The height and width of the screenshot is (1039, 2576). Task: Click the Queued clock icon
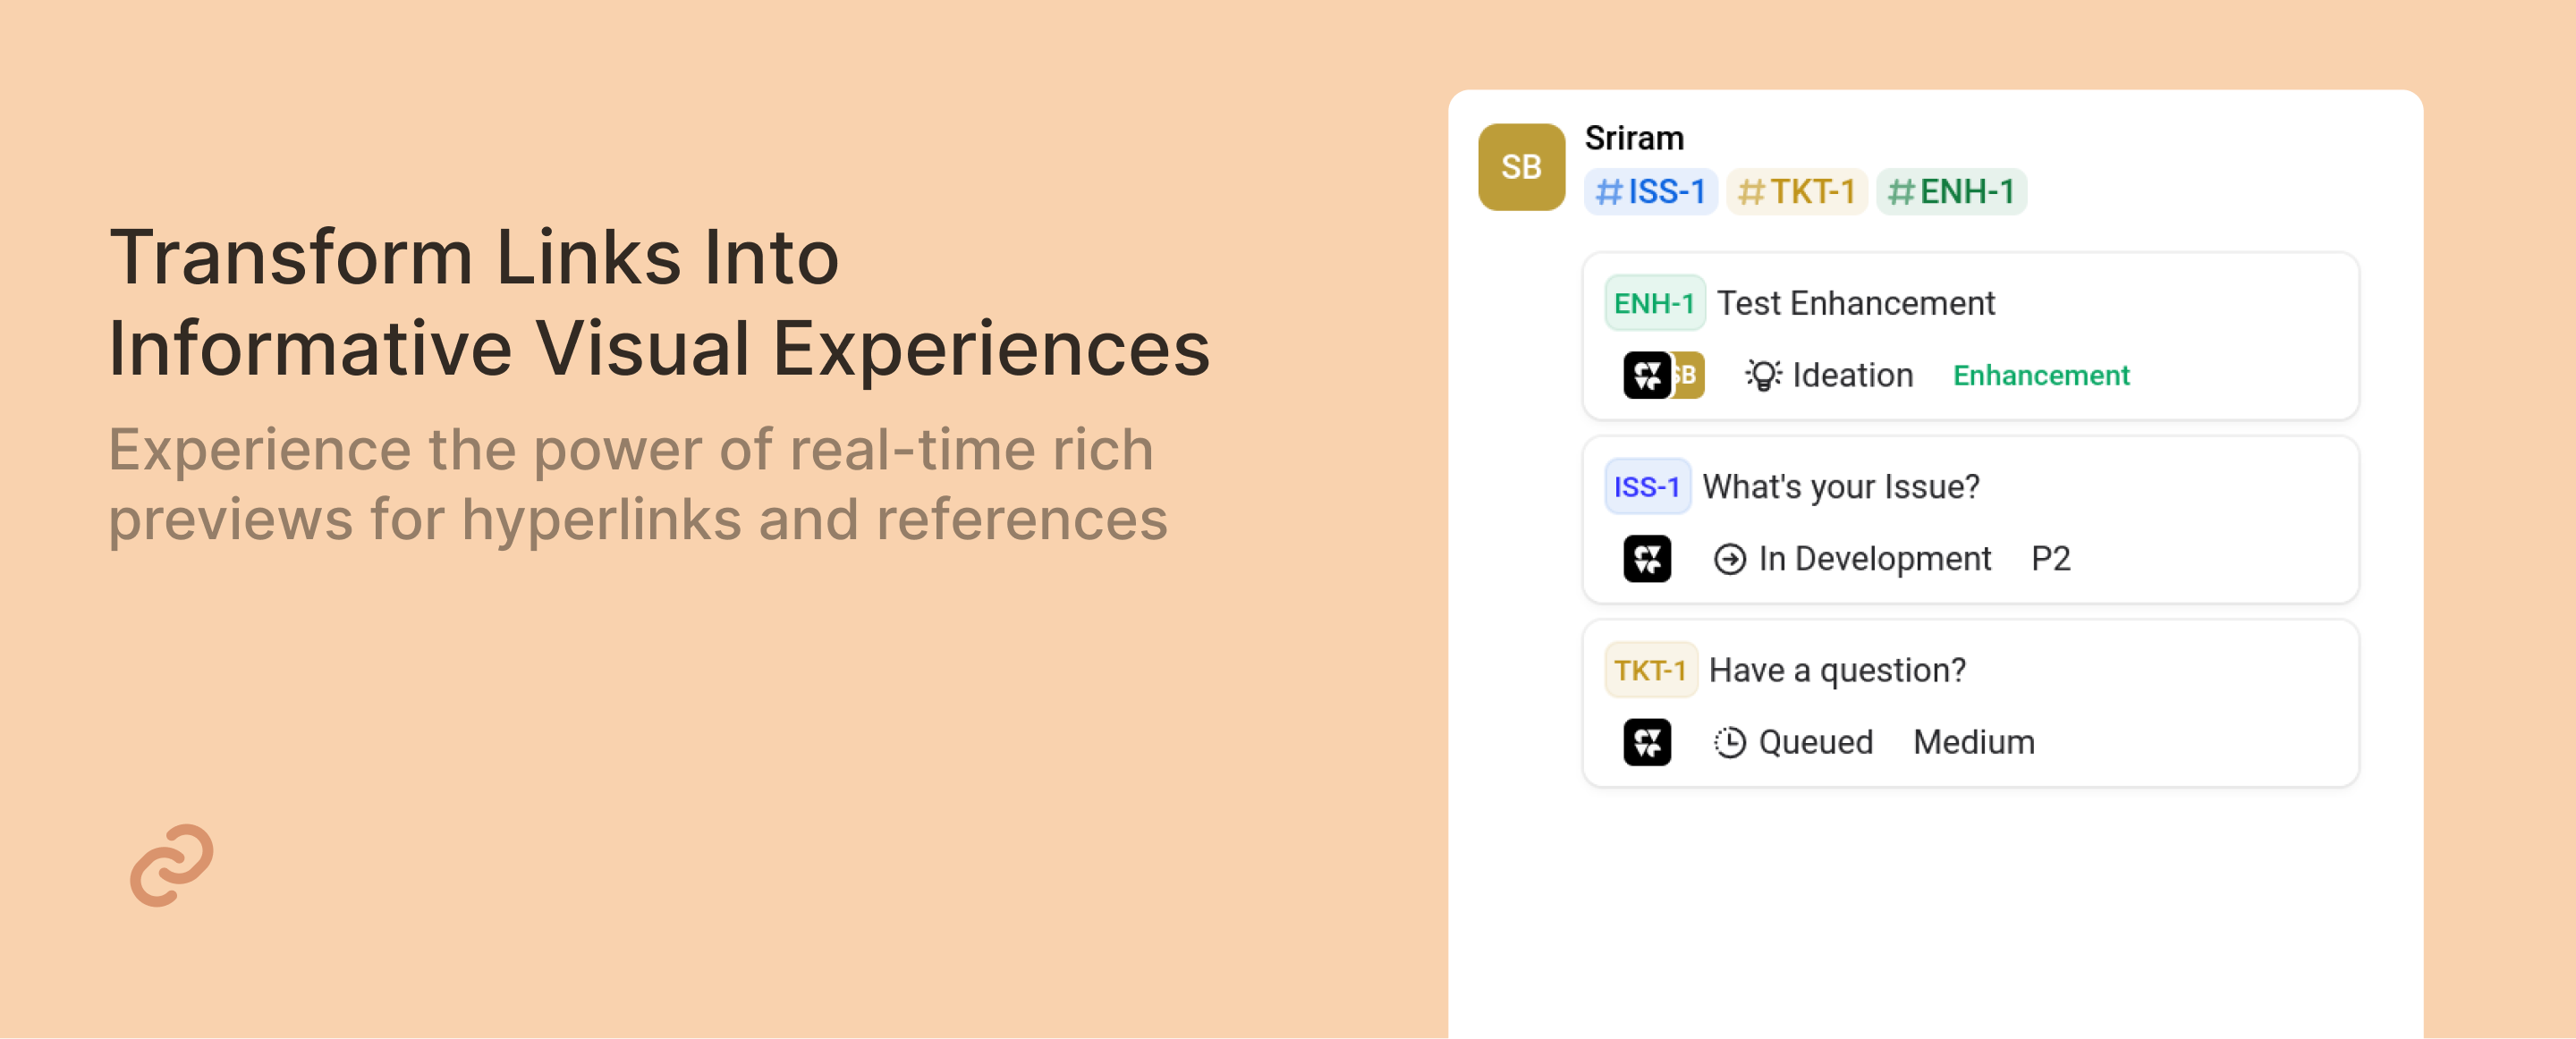(x=1729, y=742)
